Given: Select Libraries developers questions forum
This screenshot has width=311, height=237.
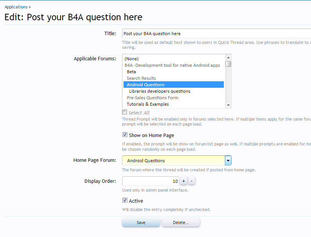Looking at the screenshot, I should point(159,91).
